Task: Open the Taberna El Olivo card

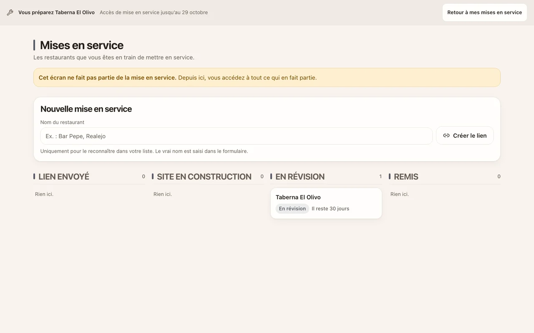Action: pyautogui.click(x=326, y=203)
